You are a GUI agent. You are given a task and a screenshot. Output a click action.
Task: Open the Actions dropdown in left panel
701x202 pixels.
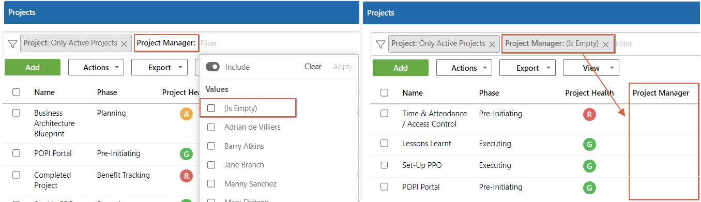(x=96, y=67)
